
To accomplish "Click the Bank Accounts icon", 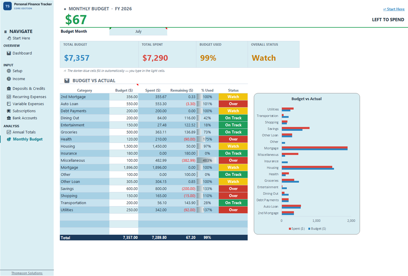I will tap(9, 118).
